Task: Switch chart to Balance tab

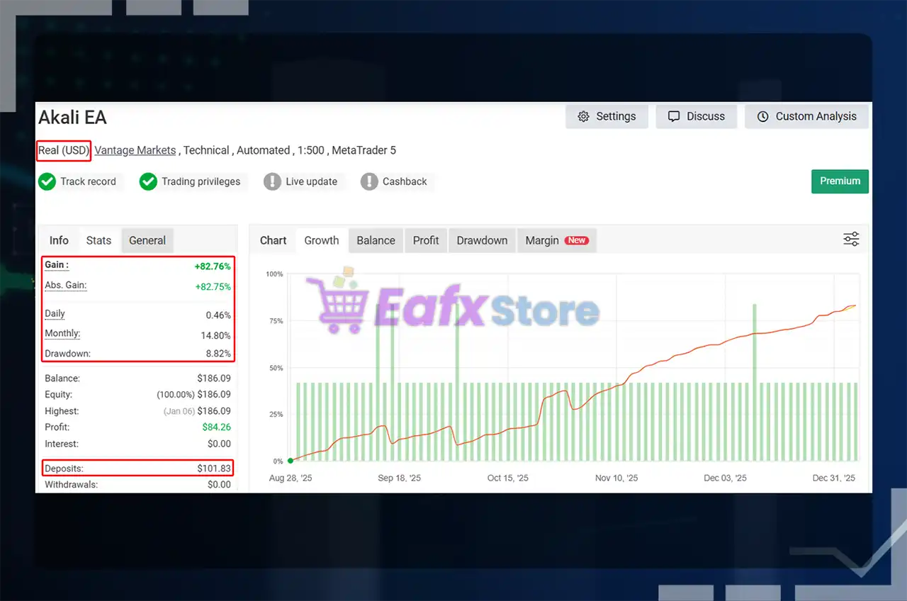Action: (376, 240)
